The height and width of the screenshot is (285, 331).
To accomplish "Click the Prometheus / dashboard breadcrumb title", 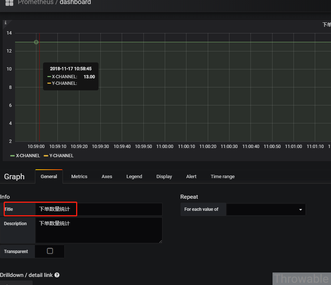I will click(54, 3).
